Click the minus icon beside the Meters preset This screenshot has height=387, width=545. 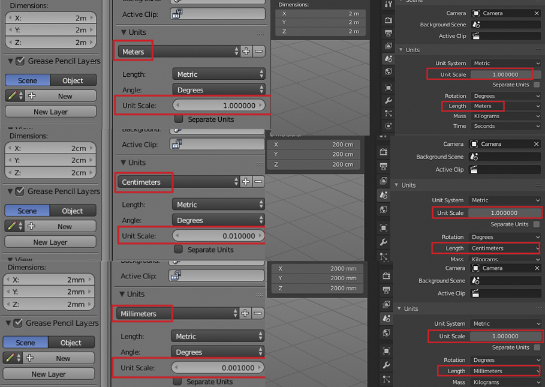258,52
